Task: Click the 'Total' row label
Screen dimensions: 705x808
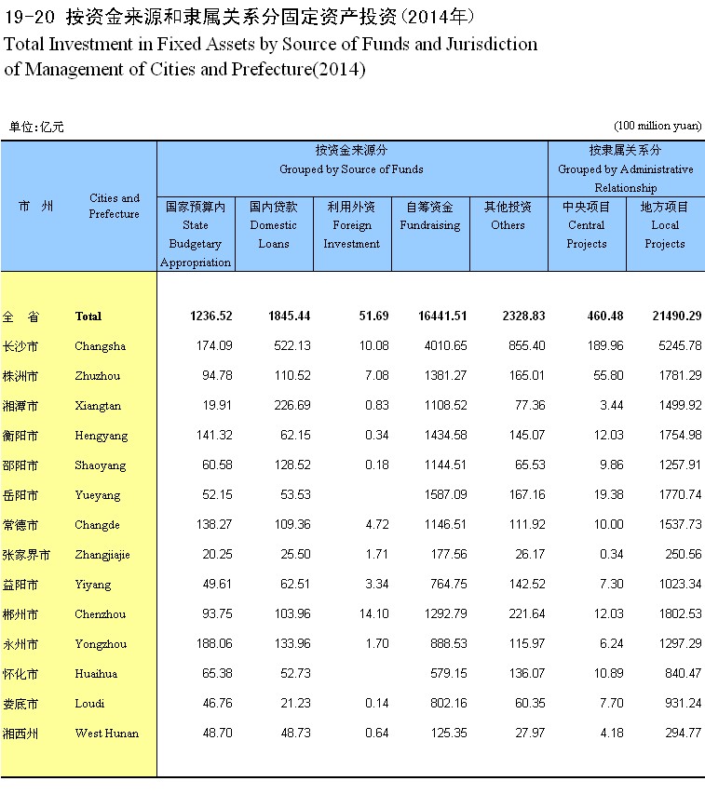Action: pos(88,316)
